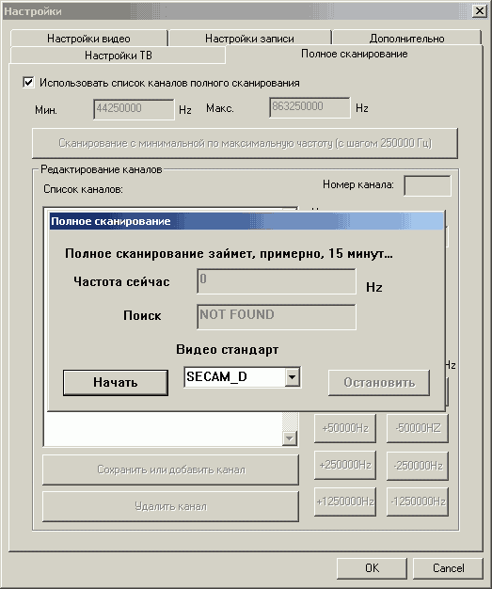Click the Макс. frequency field
The height and width of the screenshot is (589, 492).
click(309, 107)
